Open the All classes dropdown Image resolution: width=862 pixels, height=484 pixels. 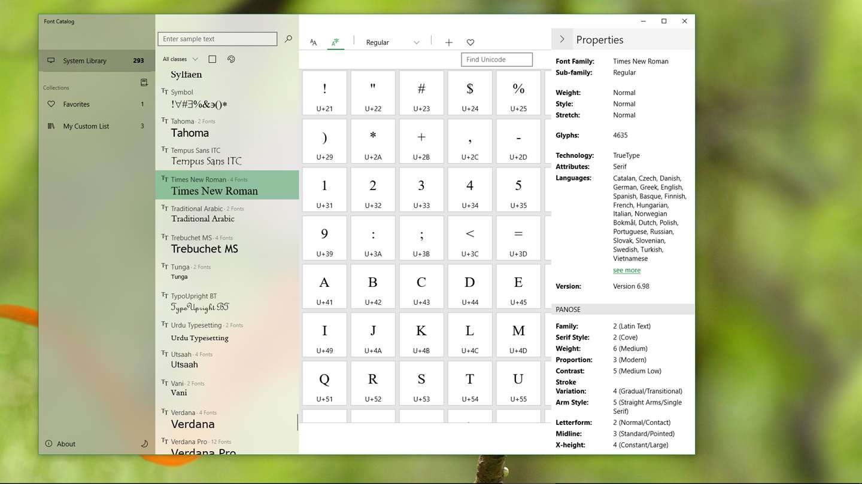pyautogui.click(x=180, y=59)
